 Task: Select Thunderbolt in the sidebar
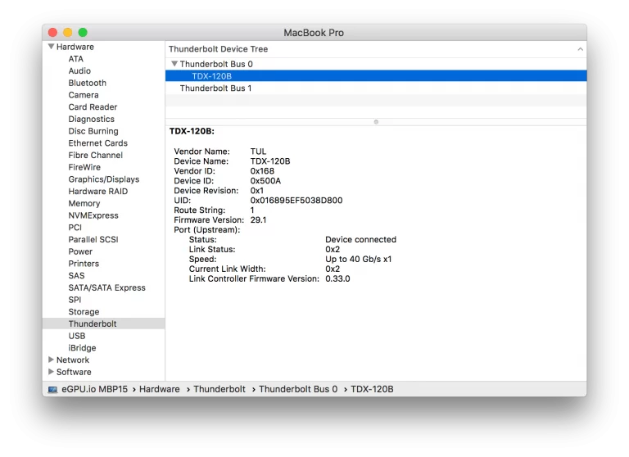pos(103,324)
